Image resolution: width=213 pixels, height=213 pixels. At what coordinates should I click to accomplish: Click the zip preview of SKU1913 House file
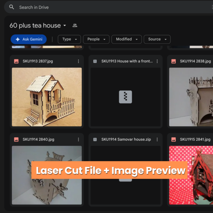125,97
